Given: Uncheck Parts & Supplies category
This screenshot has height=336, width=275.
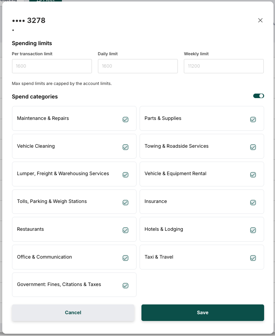Looking at the screenshot, I should tap(253, 120).
